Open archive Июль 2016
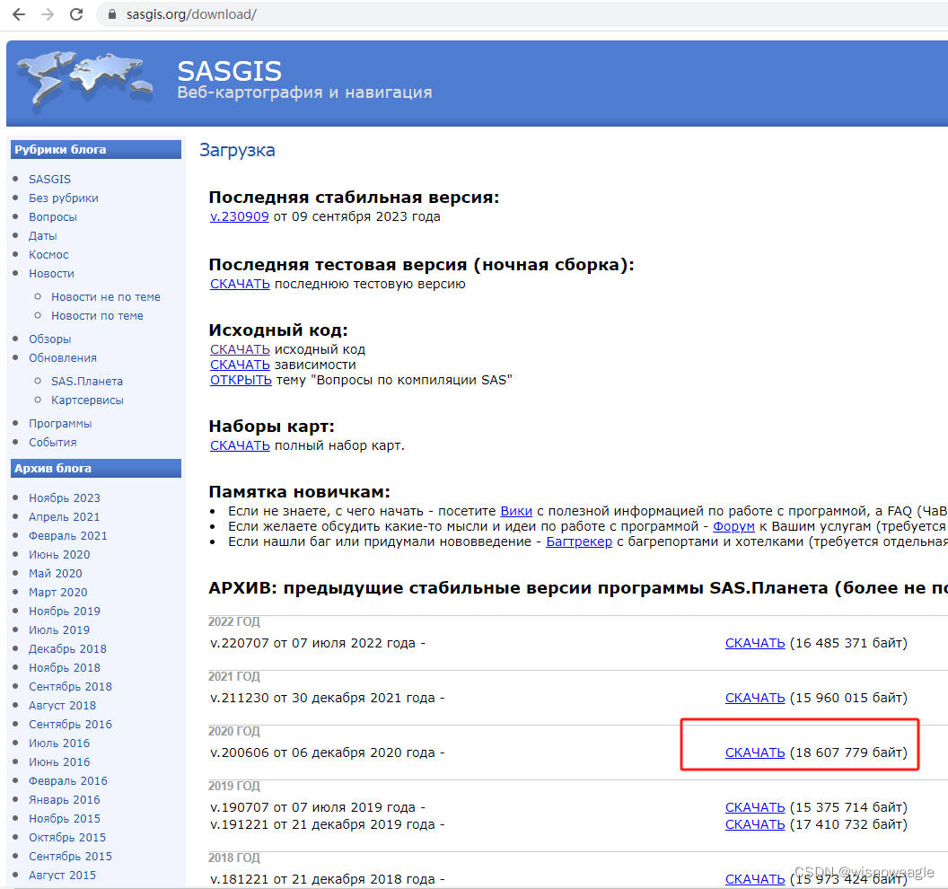The height and width of the screenshot is (889, 948). pos(59,744)
